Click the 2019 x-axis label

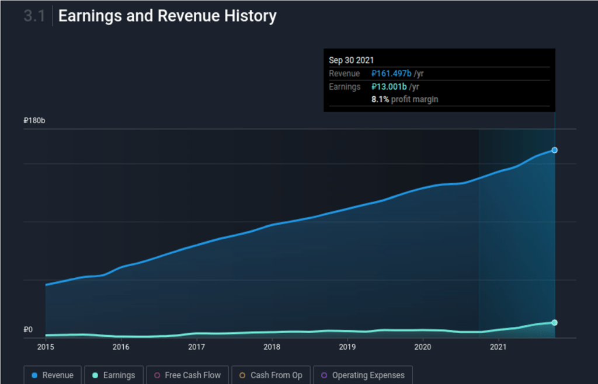click(347, 347)
